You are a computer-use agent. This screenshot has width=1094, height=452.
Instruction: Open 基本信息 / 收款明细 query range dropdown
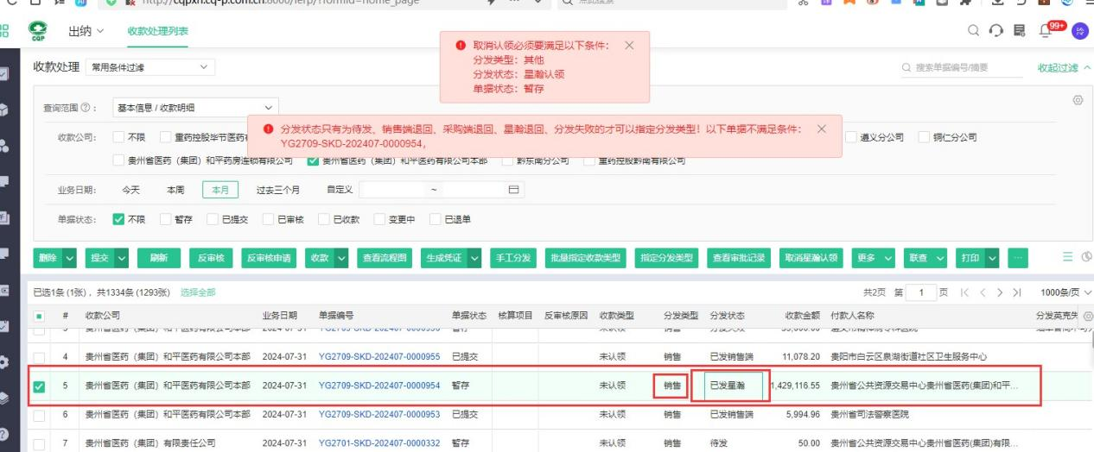[195, 108]
